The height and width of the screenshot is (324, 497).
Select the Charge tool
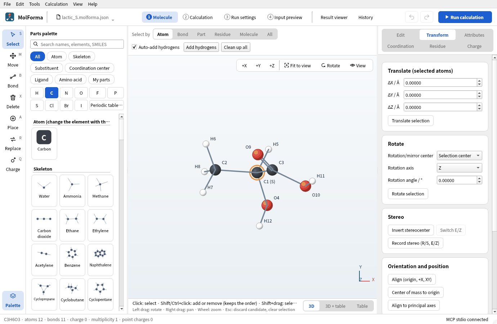coord(13,164)
